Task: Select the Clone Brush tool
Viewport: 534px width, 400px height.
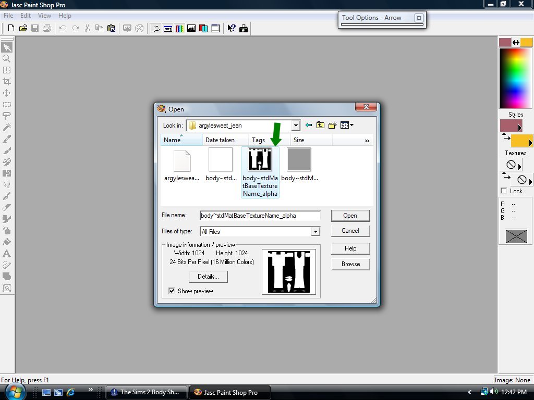Action: point(7,161)
